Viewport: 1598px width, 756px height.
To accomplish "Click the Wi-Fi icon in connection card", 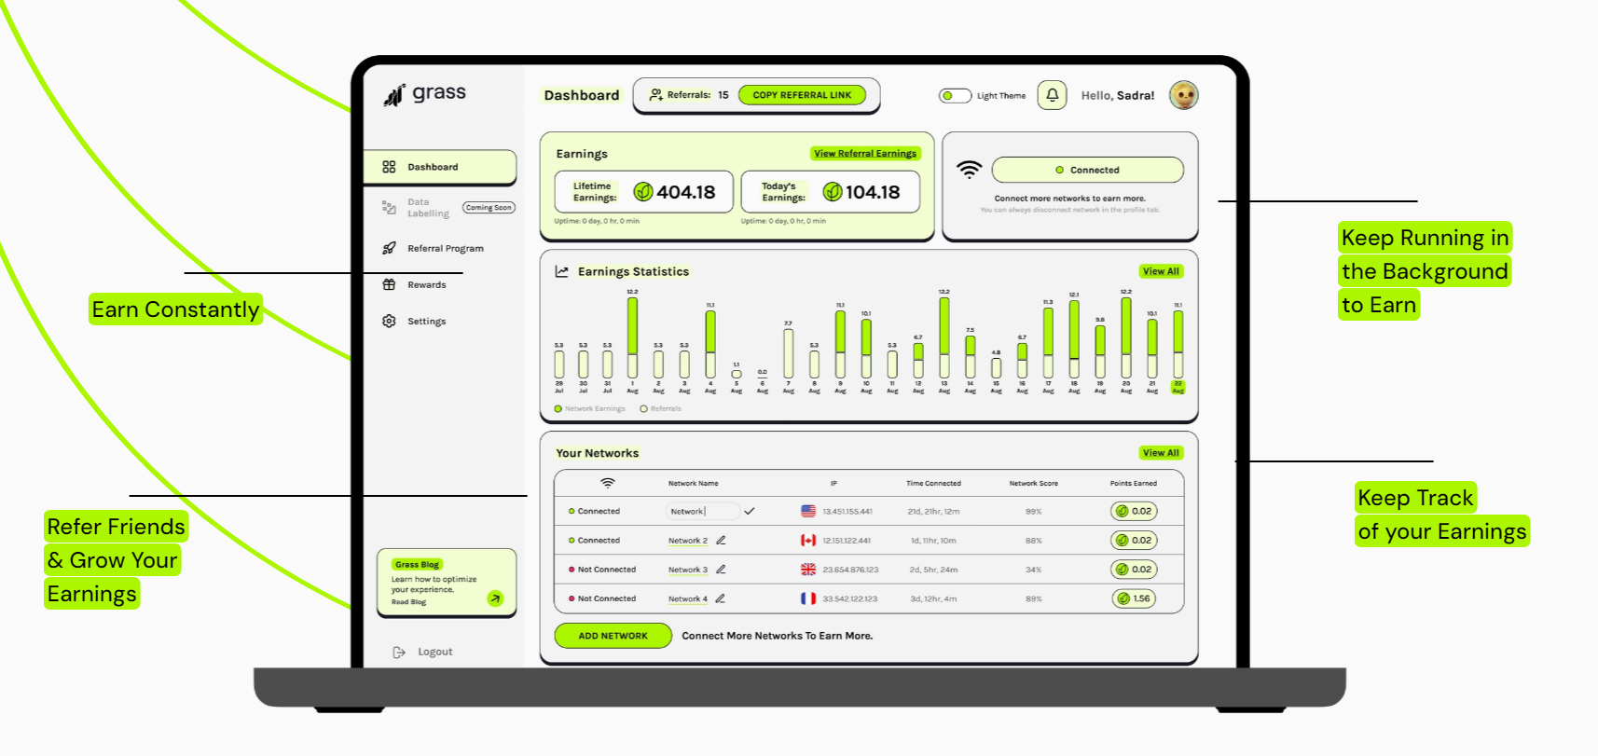I will (970, 170).
